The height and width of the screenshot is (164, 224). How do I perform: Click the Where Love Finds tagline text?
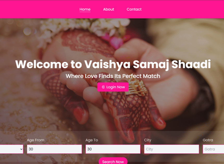click(x=113, y=76)
